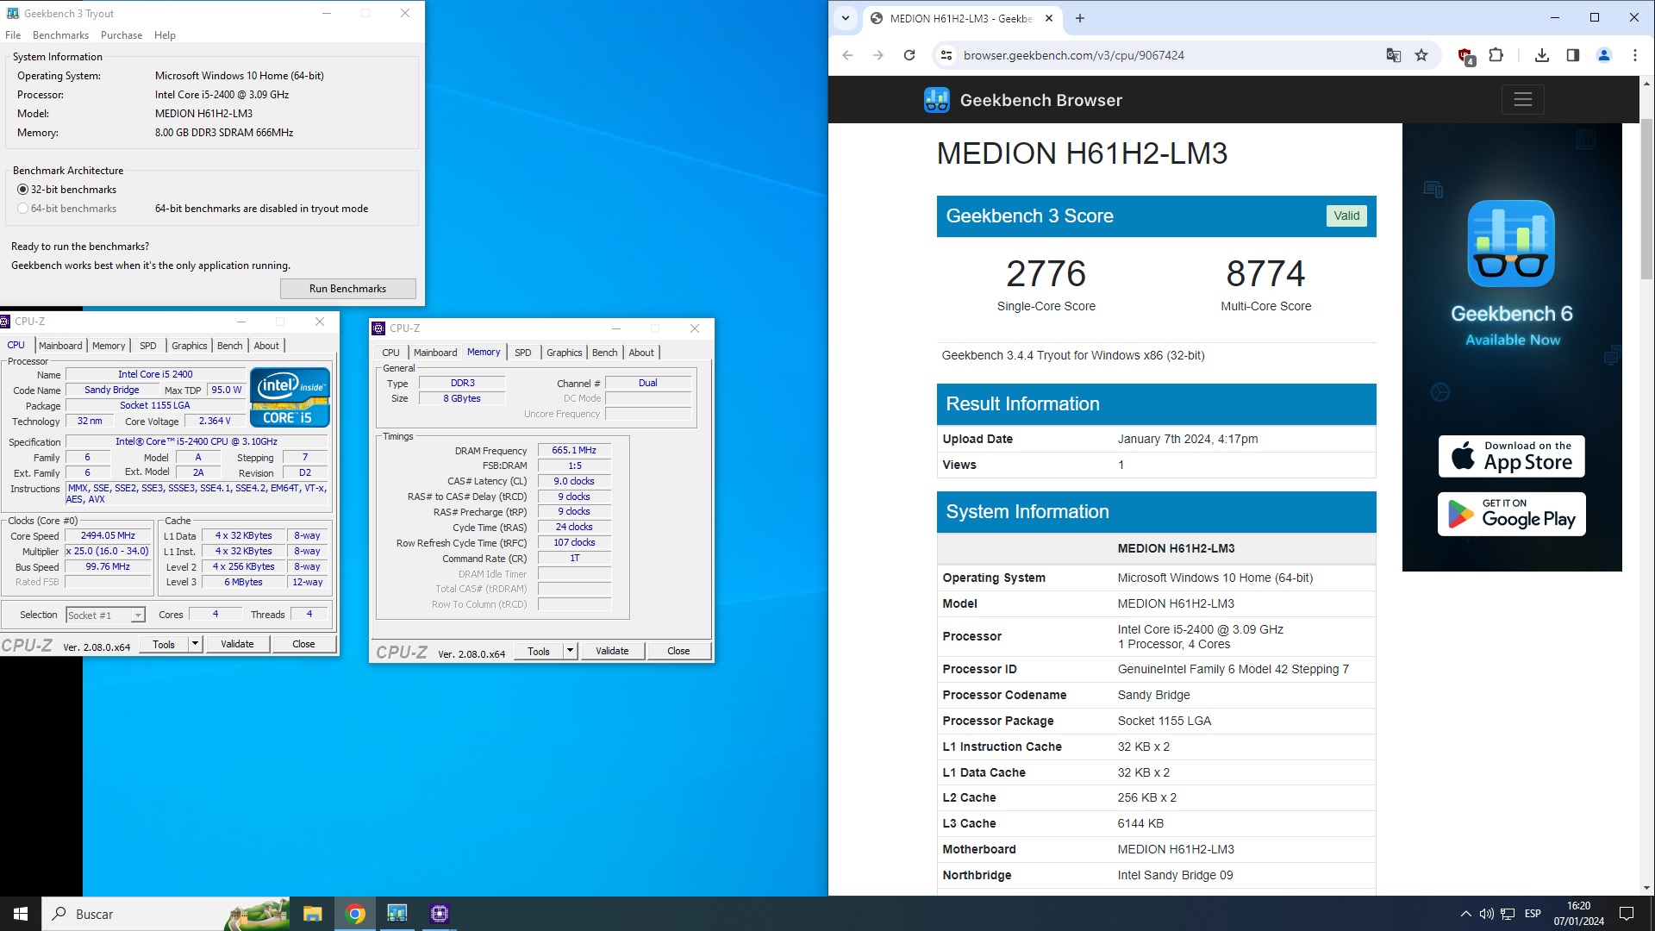Select 32-bit benchmarks radio button
1655x931 pixels.
click(22, 190)
